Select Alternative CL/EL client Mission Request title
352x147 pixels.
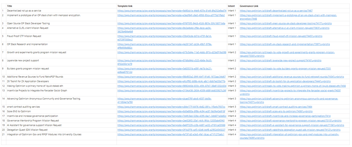(x=28, y=28)
